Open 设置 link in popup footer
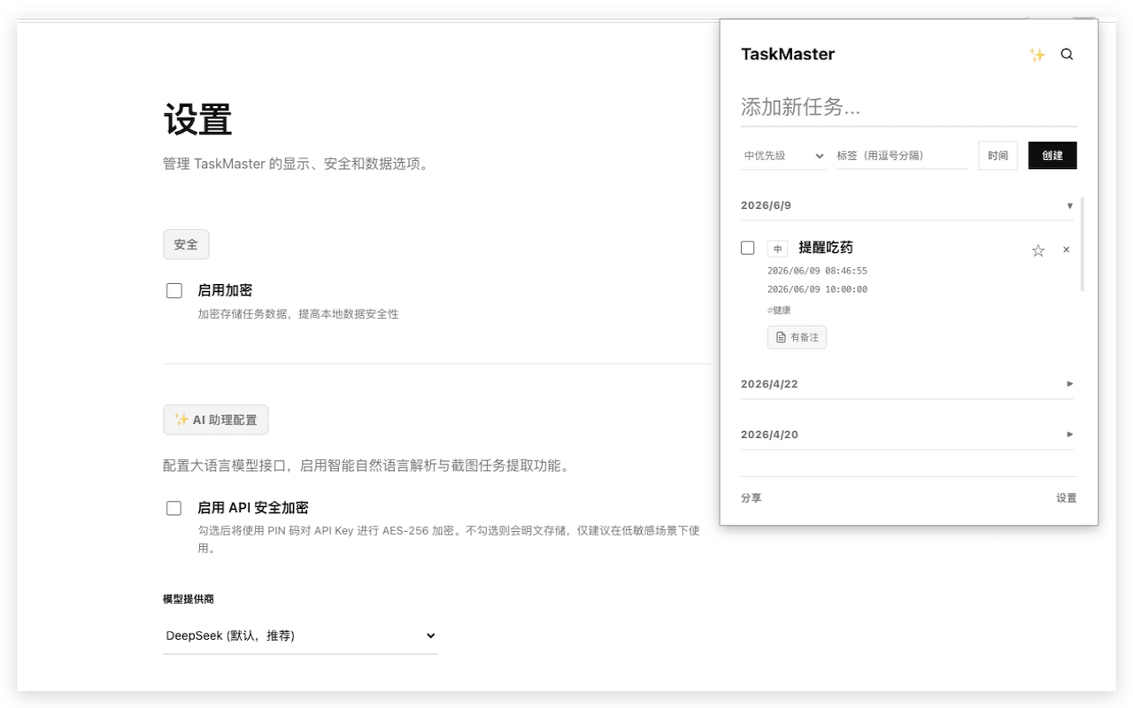The width and height of the screenshot is (1133, 708). [x=1066, y=498]
